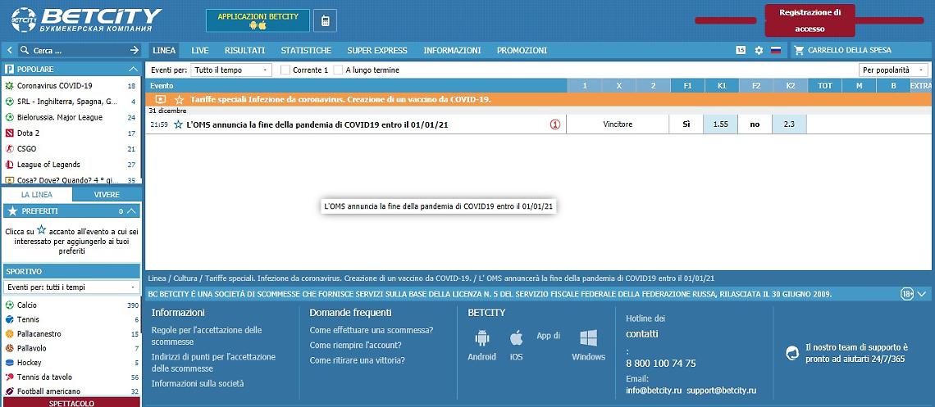Open Come ritirare una vittoria link
The height and width of the screenshot is (407, 935).
tap(357, 360)
